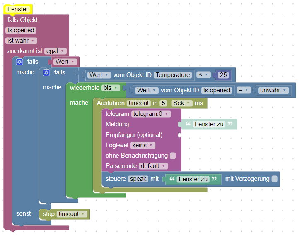Enable the 'mit Verzögerung' checkbox
This screenshot has width=302, height=235.
tap(275, 179)
